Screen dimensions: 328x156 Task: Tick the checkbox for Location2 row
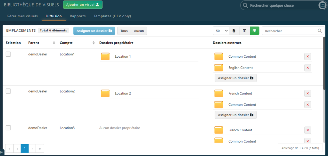pos(8,91)
